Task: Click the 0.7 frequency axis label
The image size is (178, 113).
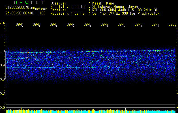Action: tap(3, 94)
